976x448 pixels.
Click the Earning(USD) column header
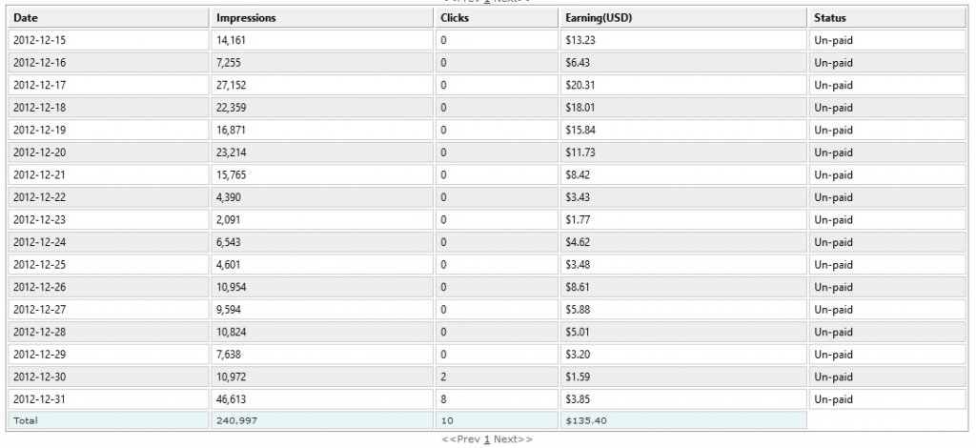(683, 18)
